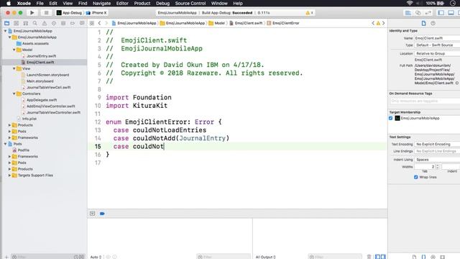Screen dimensions: 460x259
Task: Open the Issue navigator
Action: (45, 23)
